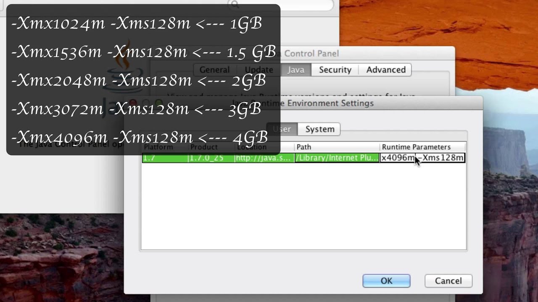Click inside the Runtime Parameters text field

coord(422,158)
